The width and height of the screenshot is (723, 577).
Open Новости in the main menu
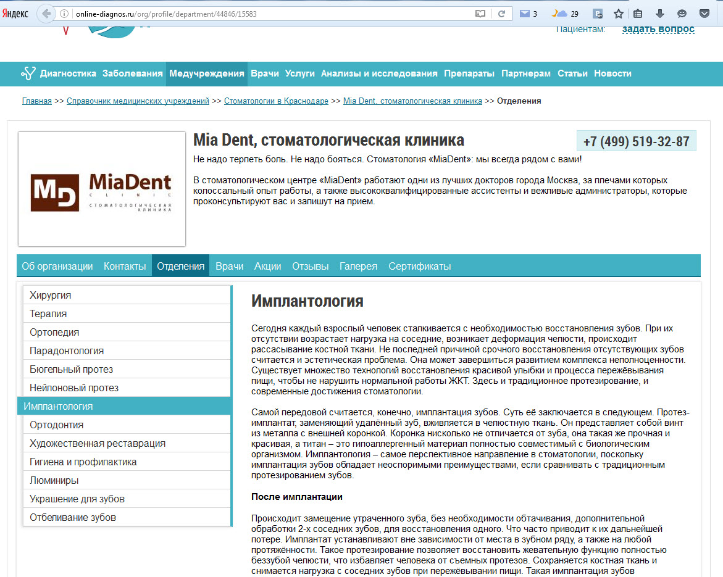(612, 73)
